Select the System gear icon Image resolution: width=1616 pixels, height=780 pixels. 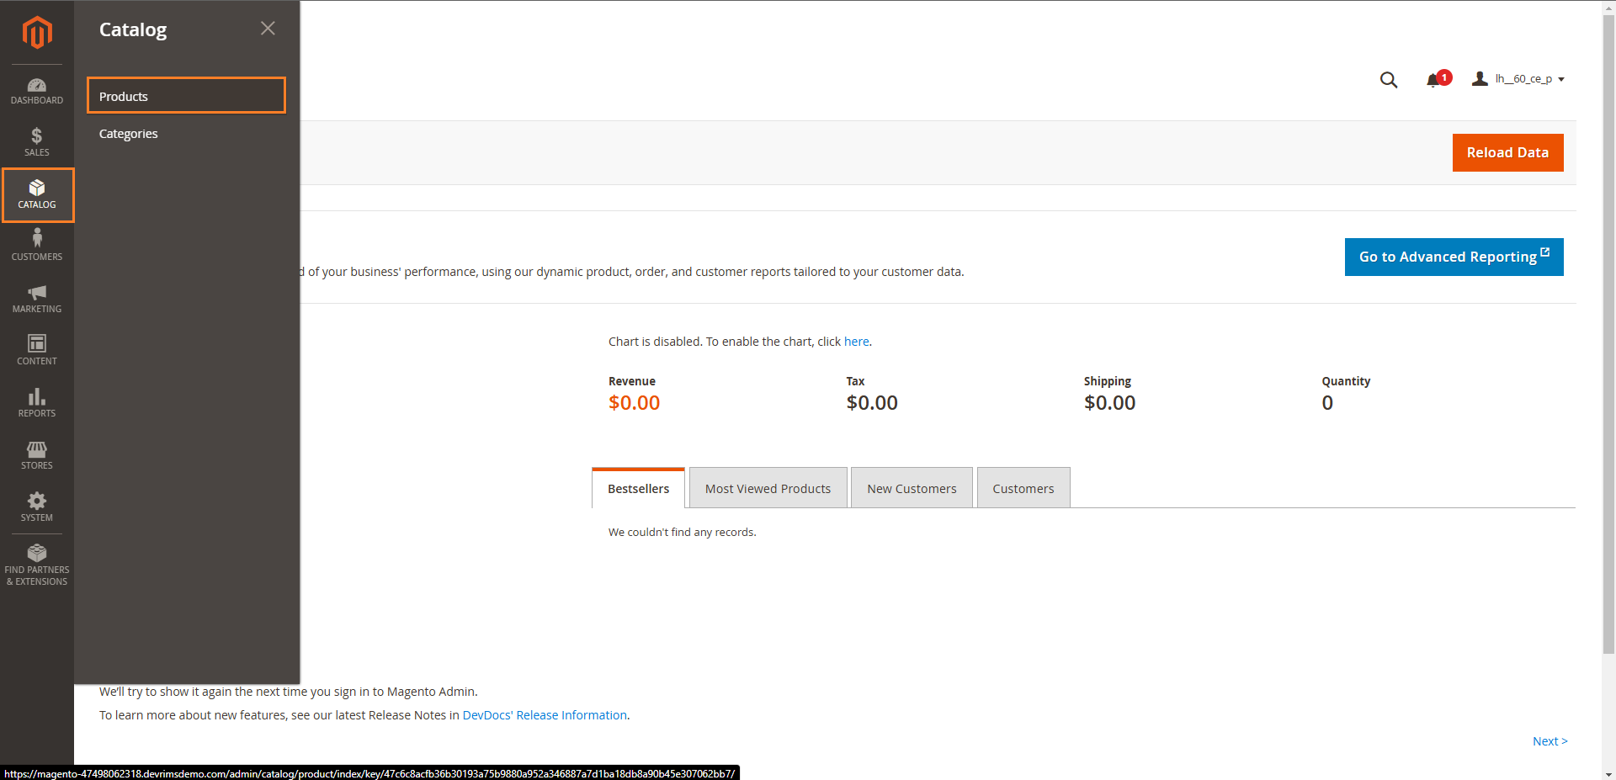tap(36, 506)
